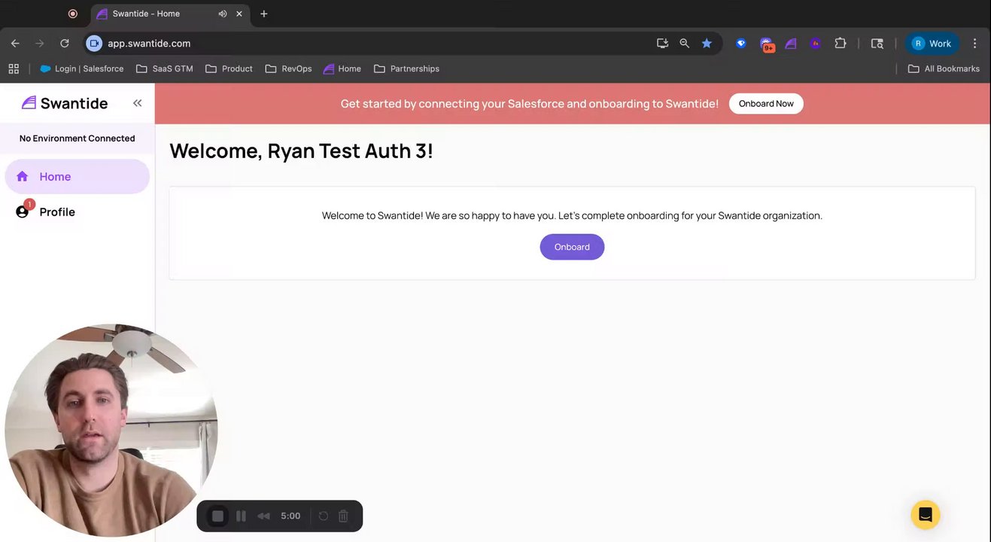Open the zoom control in the address bar
Viewport: 991px width, 542px height.
click(684, 44)
